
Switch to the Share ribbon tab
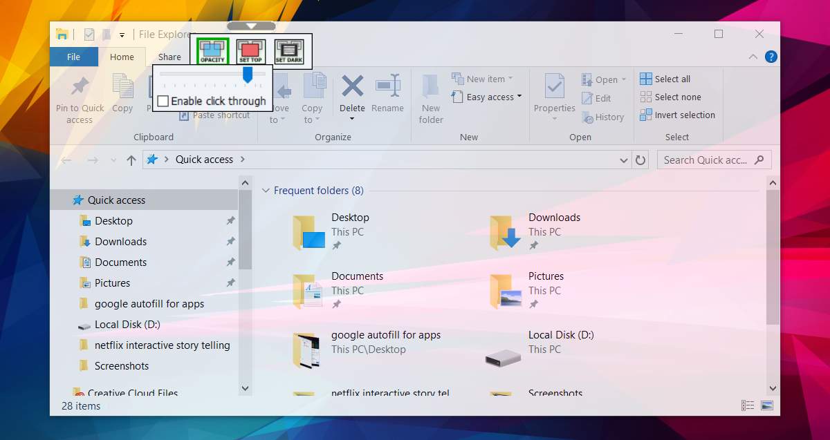(x=169, y=57)
